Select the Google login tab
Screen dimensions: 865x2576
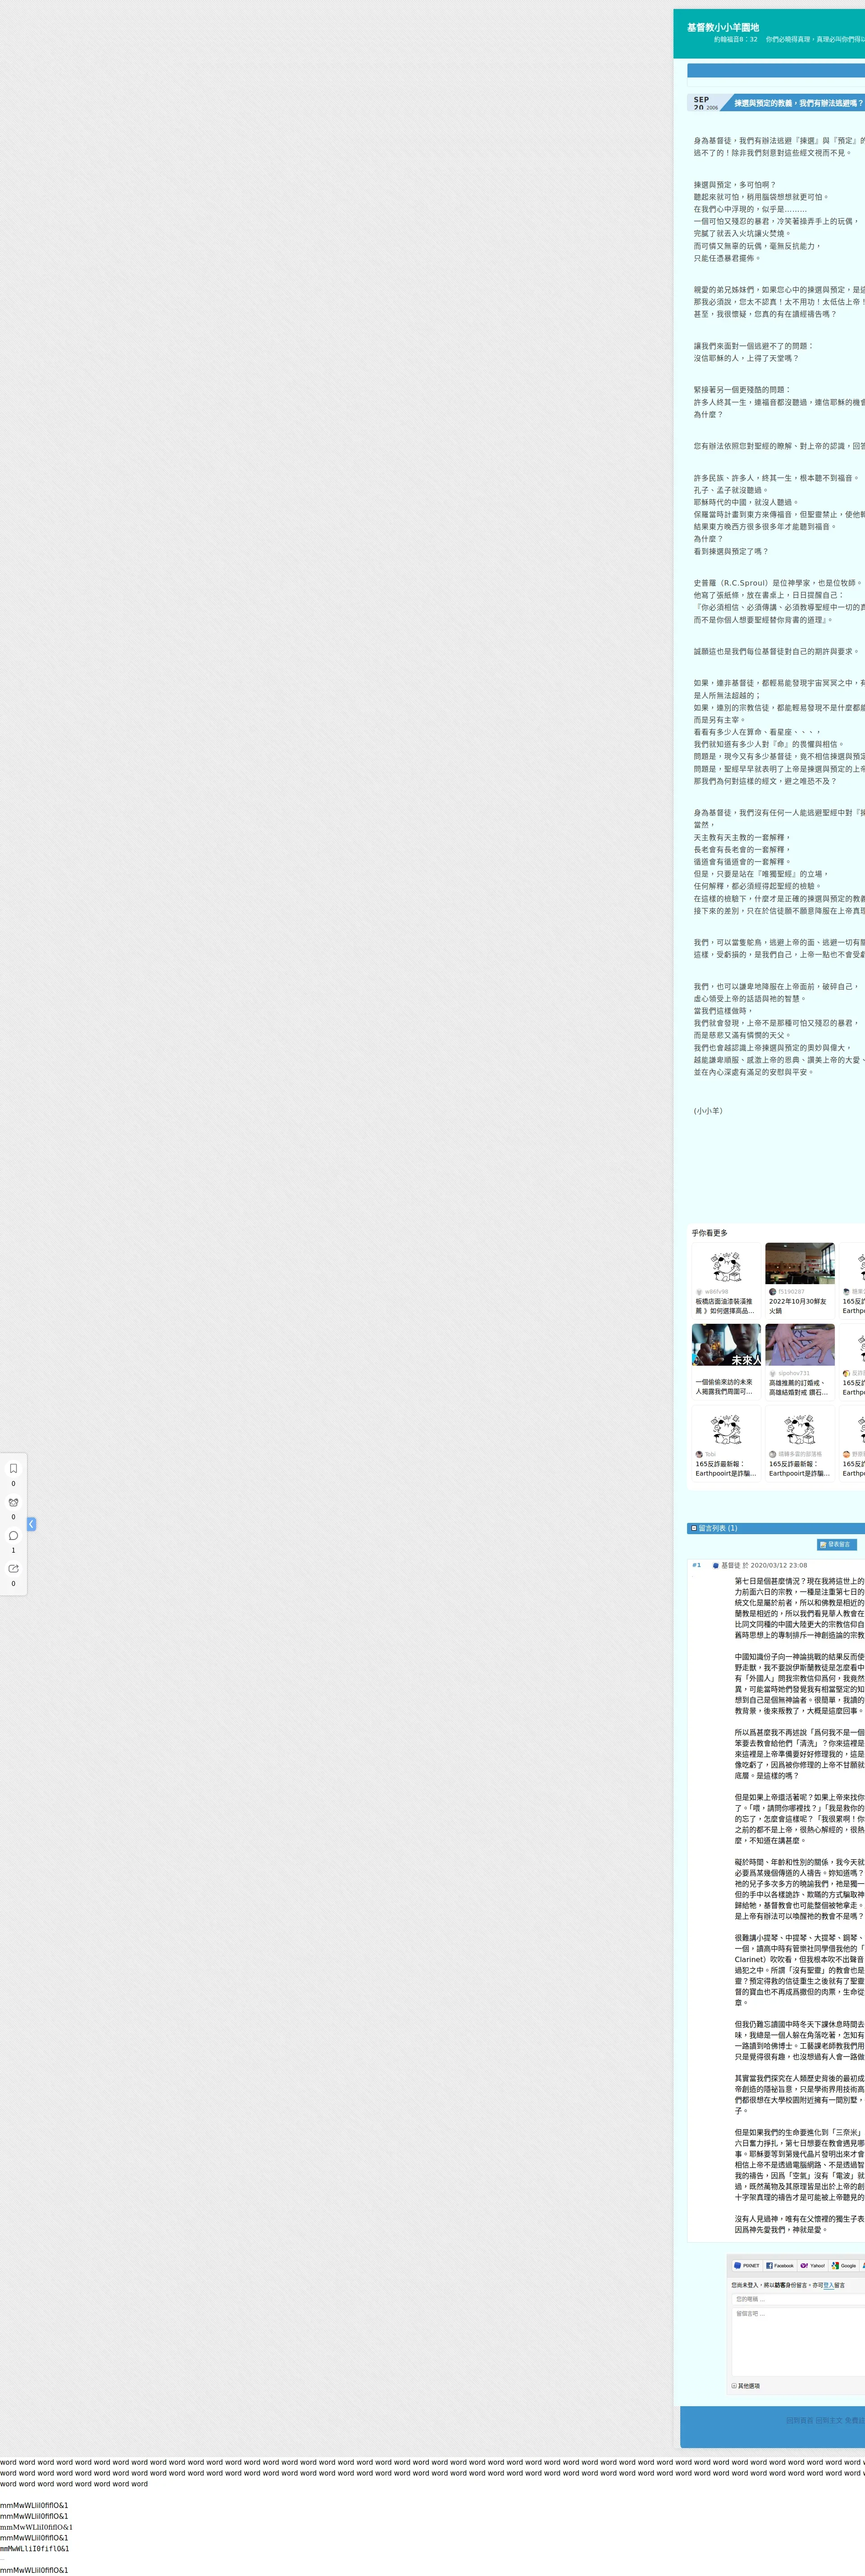pyautogui.click(x=844, y=2265)
